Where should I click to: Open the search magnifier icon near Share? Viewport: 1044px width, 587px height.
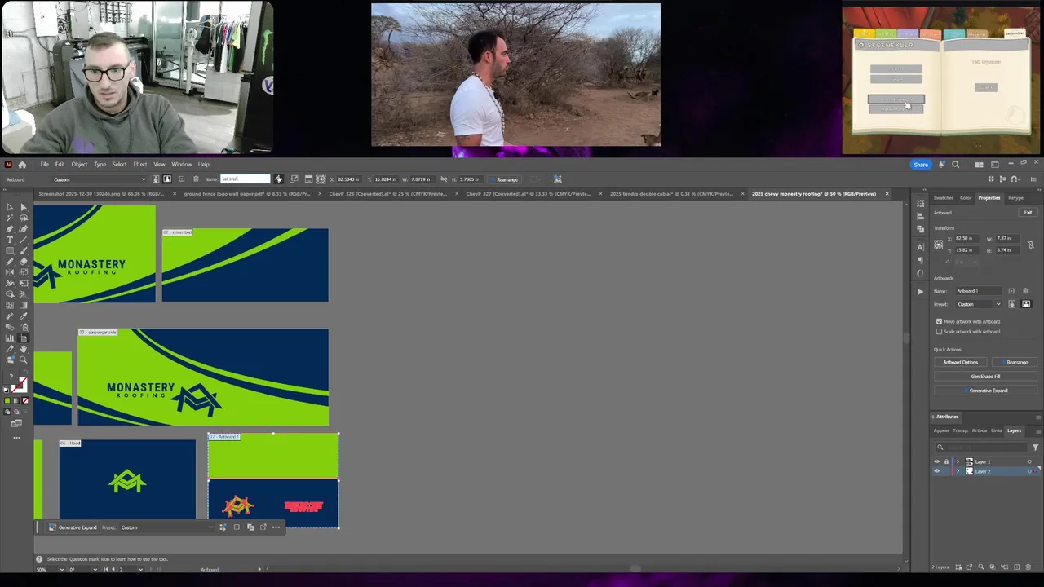pyautogui.click(x=955, y=165)
